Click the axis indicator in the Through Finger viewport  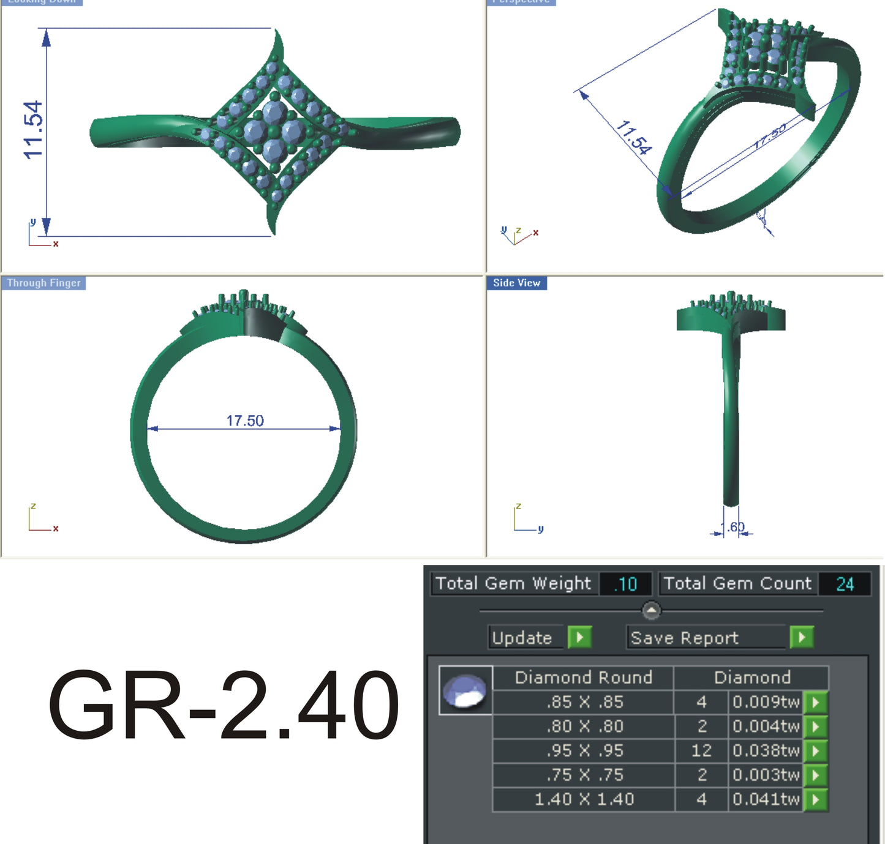click(x=40, y=517)
